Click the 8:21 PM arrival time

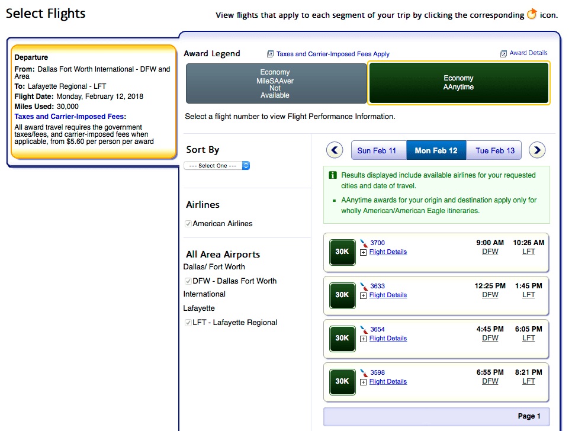click(x=529, y=372)
